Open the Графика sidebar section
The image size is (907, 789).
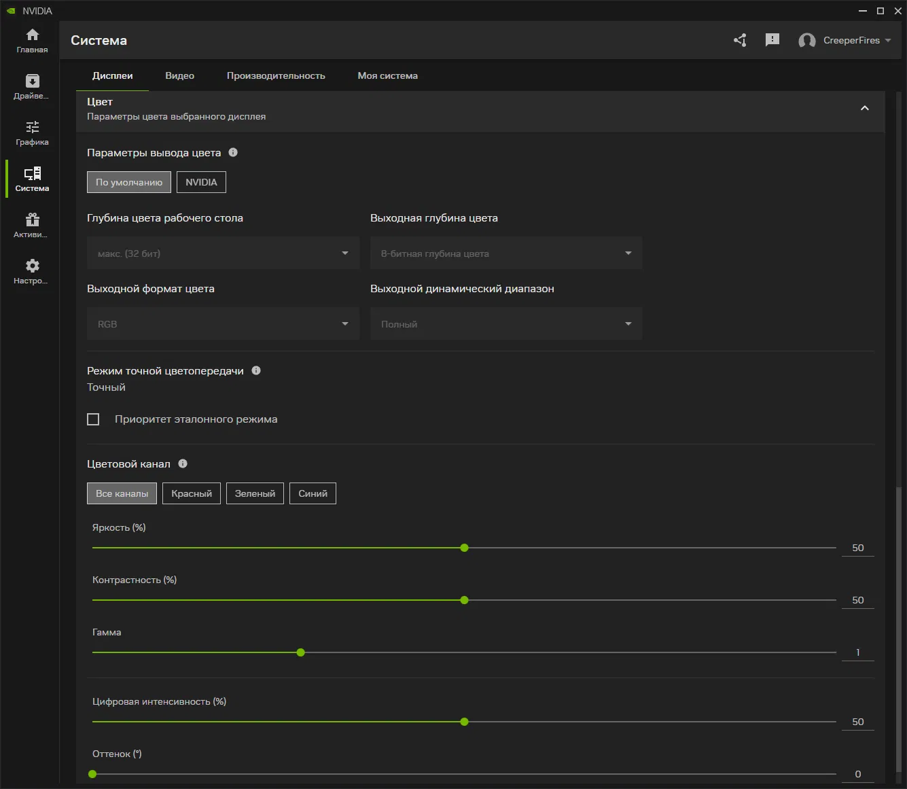[x=32, y=133]
